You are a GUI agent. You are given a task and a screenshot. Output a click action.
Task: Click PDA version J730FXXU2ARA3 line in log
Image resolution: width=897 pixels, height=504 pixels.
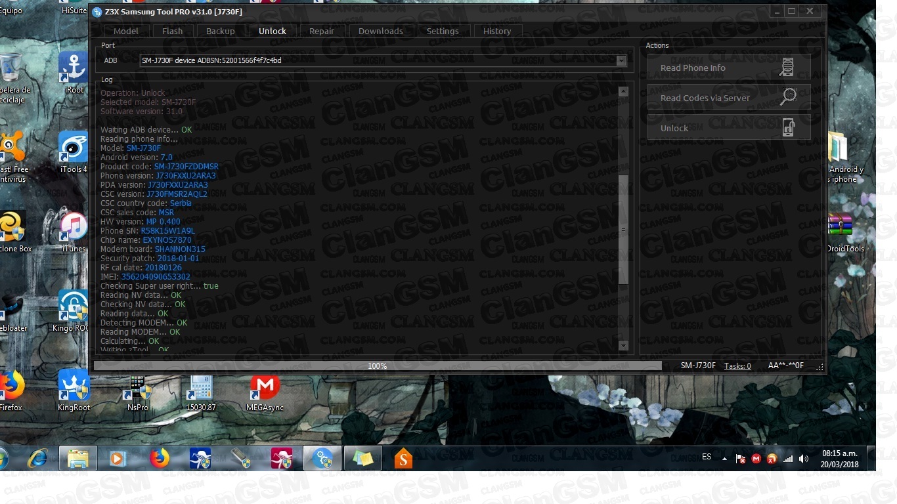(154, 185)
